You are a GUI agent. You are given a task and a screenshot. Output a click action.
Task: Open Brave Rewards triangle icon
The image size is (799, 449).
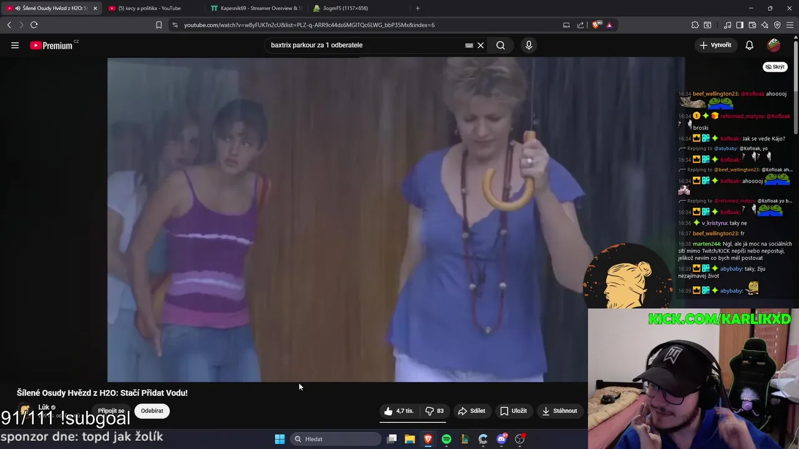(609, 25)
